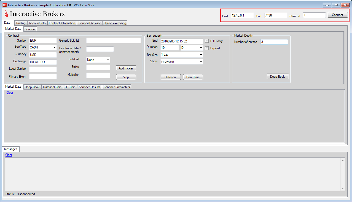352x202 pixels.
Task: Switch to the Trading tab
Action: point(21,23)
